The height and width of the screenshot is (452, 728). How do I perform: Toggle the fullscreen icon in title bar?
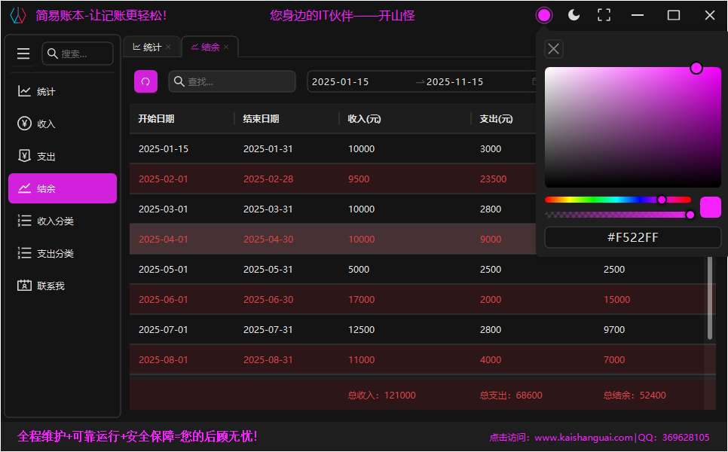pos(604,15)
